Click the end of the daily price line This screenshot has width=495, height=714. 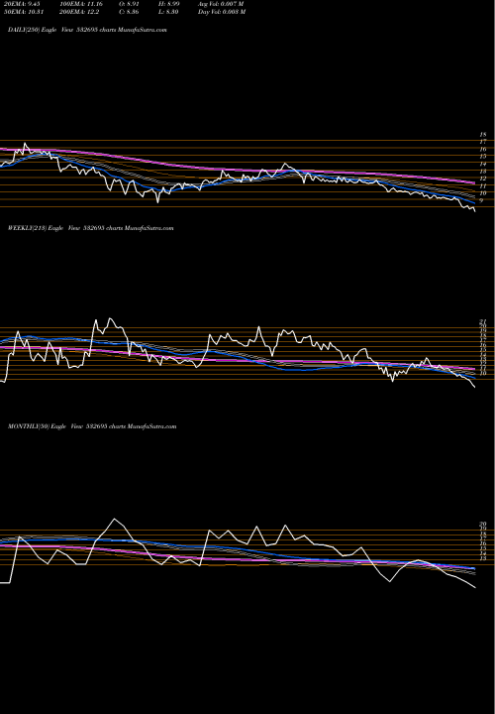pyautogui.click(x=475, y=211)
